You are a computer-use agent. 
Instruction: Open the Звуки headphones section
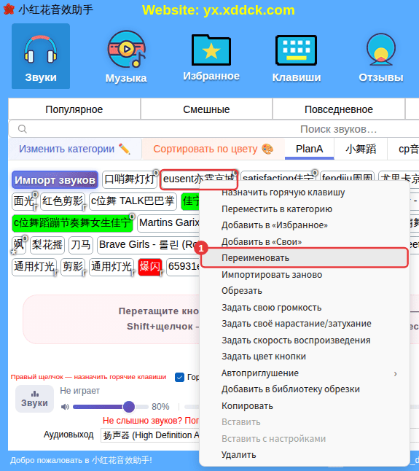click(41, 56)
